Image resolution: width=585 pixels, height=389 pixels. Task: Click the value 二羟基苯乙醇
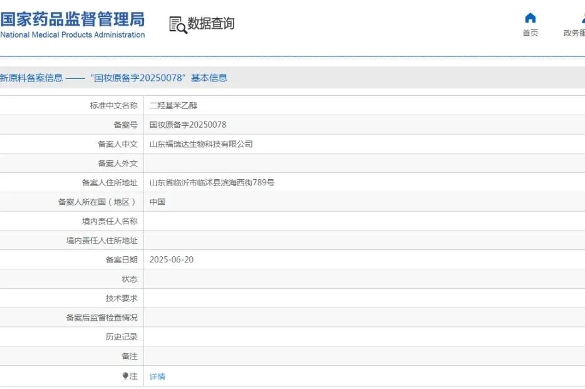coord(173,106)
